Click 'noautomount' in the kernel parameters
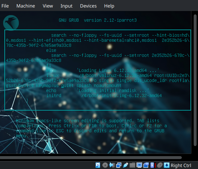The image size is (198, 169). [x=107, y=85]
